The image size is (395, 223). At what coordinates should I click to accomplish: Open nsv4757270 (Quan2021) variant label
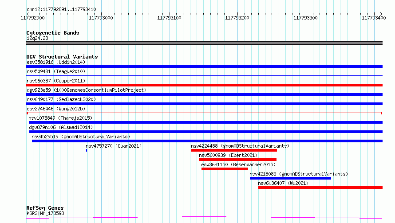point(114,146)
